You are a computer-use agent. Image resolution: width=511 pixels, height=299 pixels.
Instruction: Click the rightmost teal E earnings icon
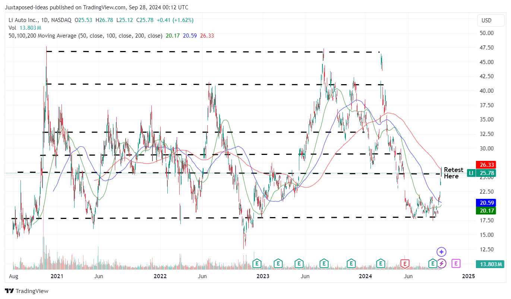432,264
